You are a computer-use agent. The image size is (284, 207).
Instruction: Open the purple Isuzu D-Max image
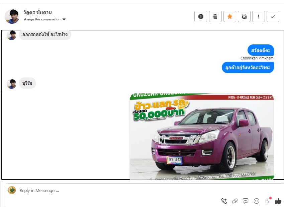202,137
